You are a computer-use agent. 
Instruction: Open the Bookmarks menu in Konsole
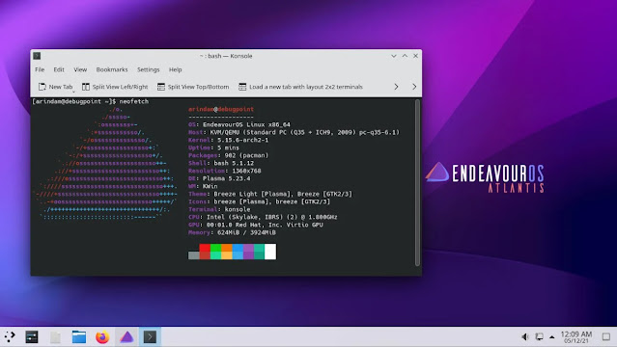[112, 69]
